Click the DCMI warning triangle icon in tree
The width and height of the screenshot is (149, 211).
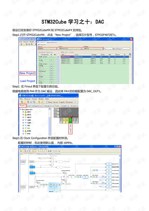click(x=26, y=131)
